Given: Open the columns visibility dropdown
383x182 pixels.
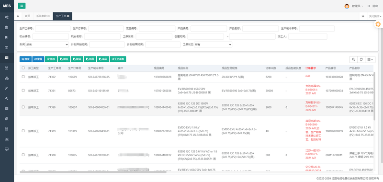Looking at the screenshot, I should 370,59.
